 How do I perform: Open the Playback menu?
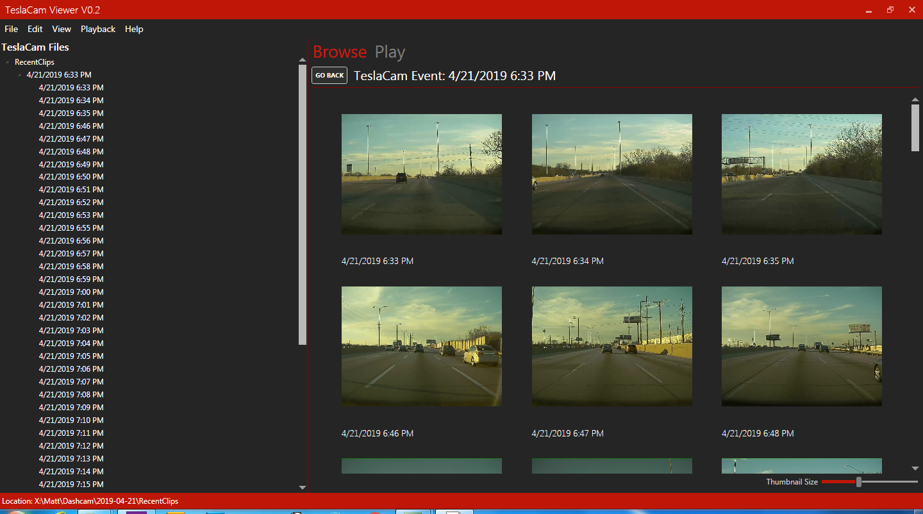pos(98,29)
